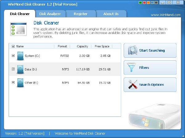This screenshot has width=185, height=138.
Task: Select the red theme color swatch
Action: point(144,2)
